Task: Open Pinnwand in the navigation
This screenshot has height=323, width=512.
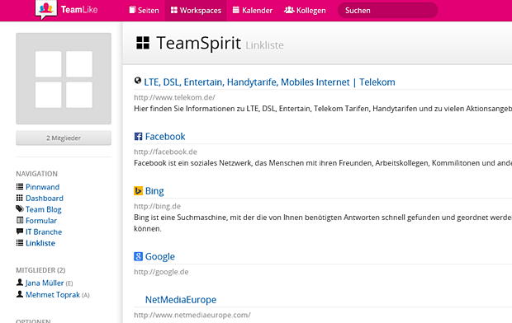Action: click(x=42, y=187)
